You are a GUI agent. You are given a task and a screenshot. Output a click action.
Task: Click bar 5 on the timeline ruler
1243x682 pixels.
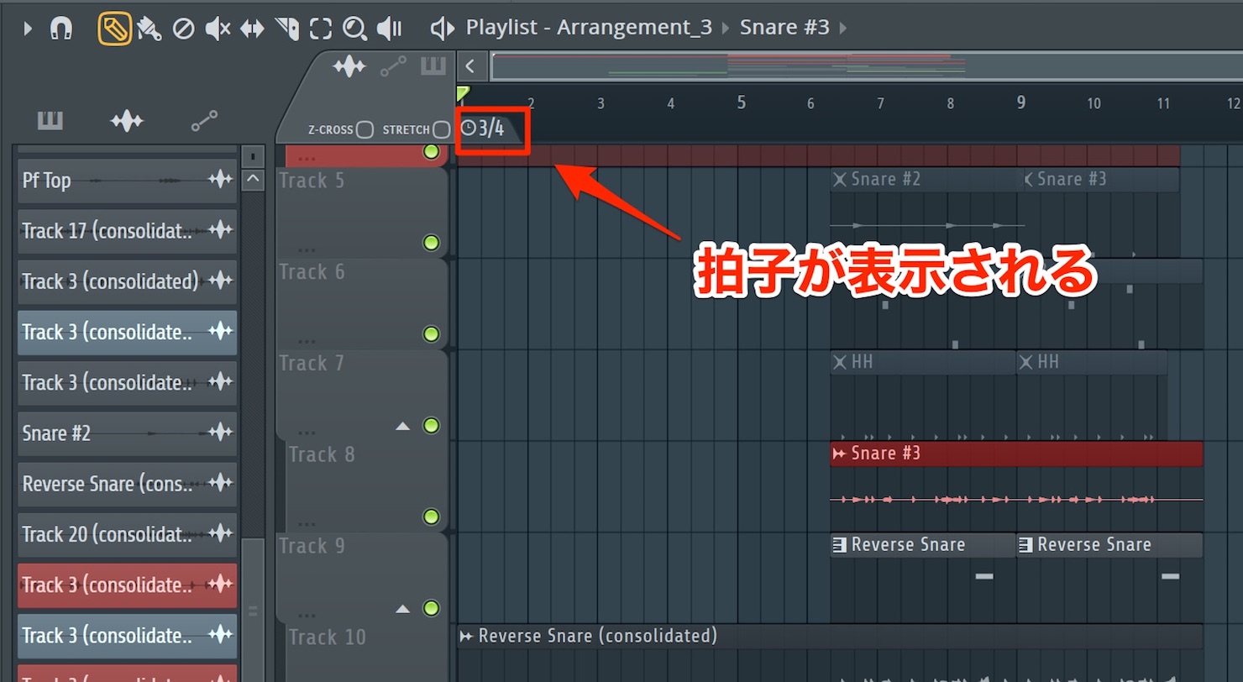tap(741, 102)
